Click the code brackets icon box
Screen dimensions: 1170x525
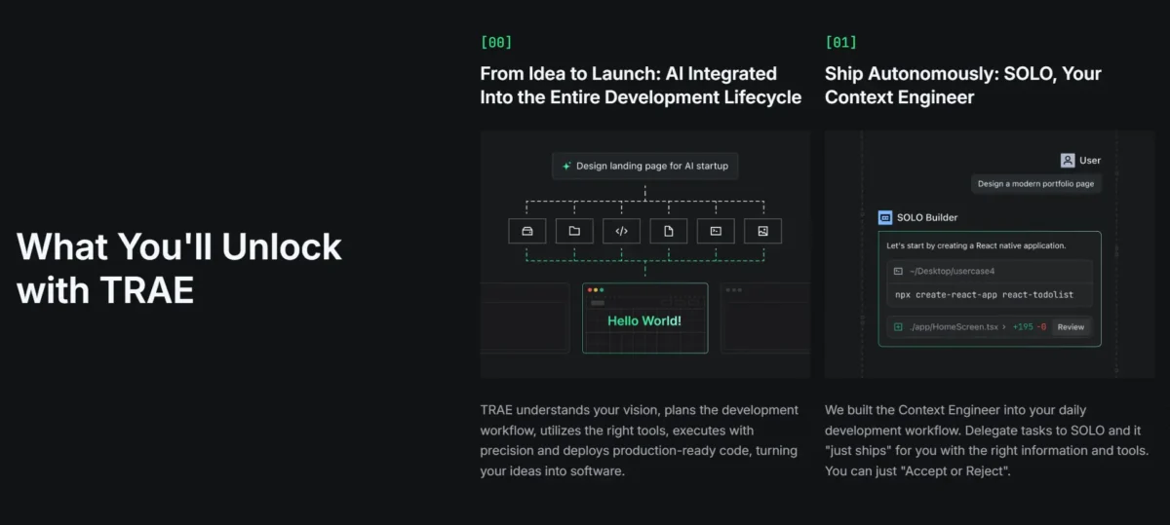[621, 231]
